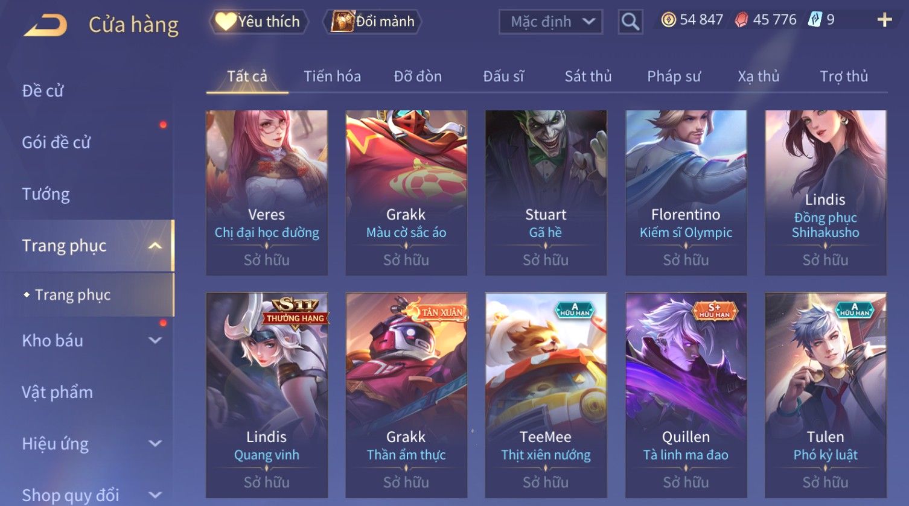The width and height of the screenshot is (909, 506).
Task: Collapse the Trang phục sidebar section
Action: click(155, 245)
